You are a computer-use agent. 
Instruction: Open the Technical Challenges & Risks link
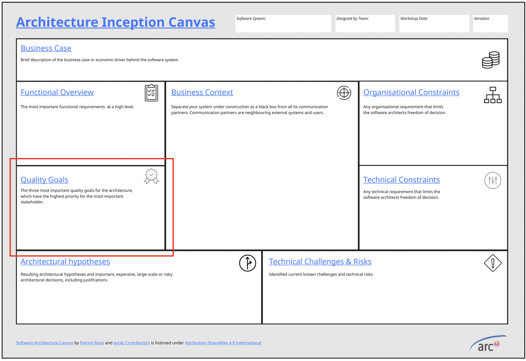click(320, 261)
